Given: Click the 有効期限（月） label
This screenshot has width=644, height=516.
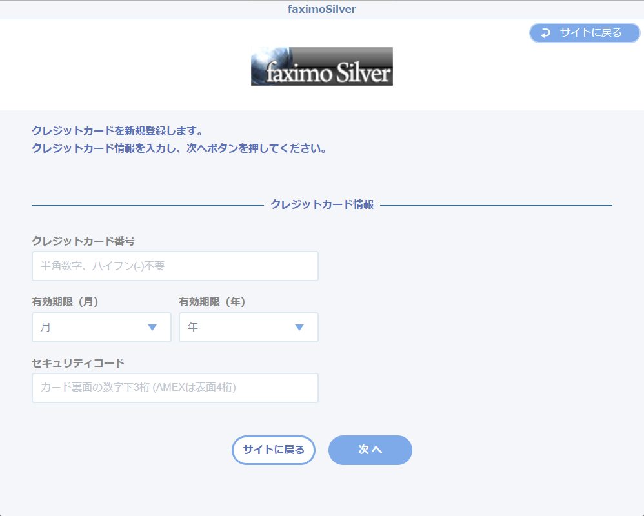Looking at the screenshot, I should 65,302.
